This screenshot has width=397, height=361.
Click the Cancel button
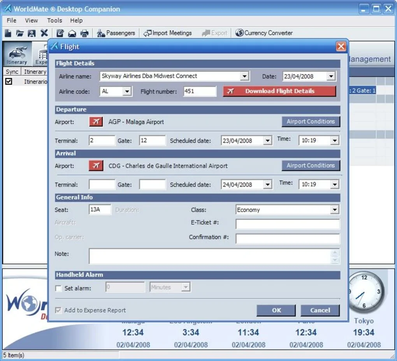(x=320, y=310)
